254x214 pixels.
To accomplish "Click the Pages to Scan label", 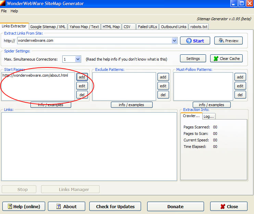I will 196,134.
